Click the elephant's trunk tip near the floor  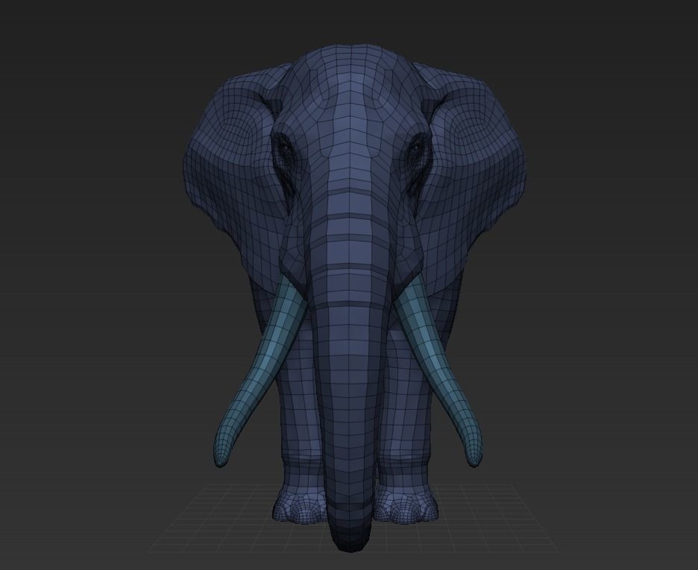[x=350, y=531]
